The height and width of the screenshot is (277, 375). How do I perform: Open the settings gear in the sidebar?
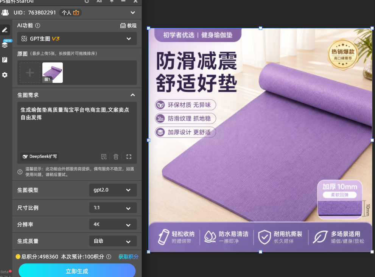(5, 75)
